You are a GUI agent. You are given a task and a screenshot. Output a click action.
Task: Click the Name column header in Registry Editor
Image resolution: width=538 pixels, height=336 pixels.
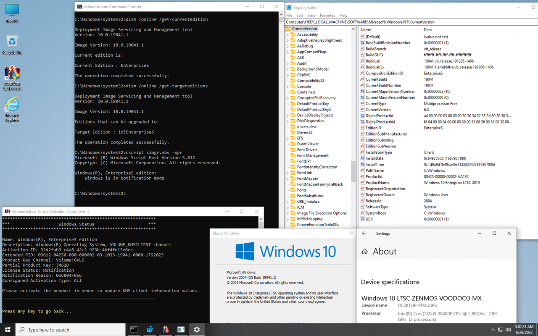click(390, 30)
